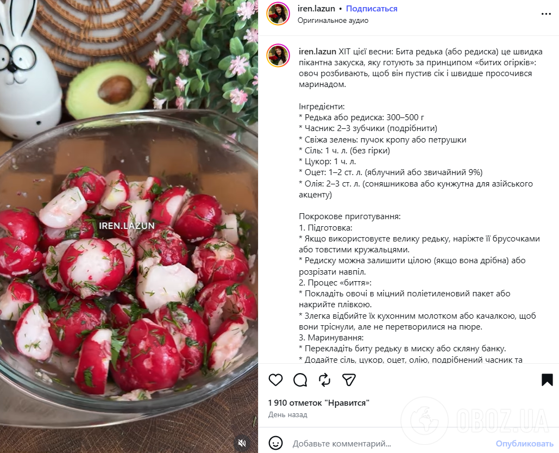The image size is (559, 453).
Task: Open the comments via speech bubble icon
Action: (x=300, y=381)
